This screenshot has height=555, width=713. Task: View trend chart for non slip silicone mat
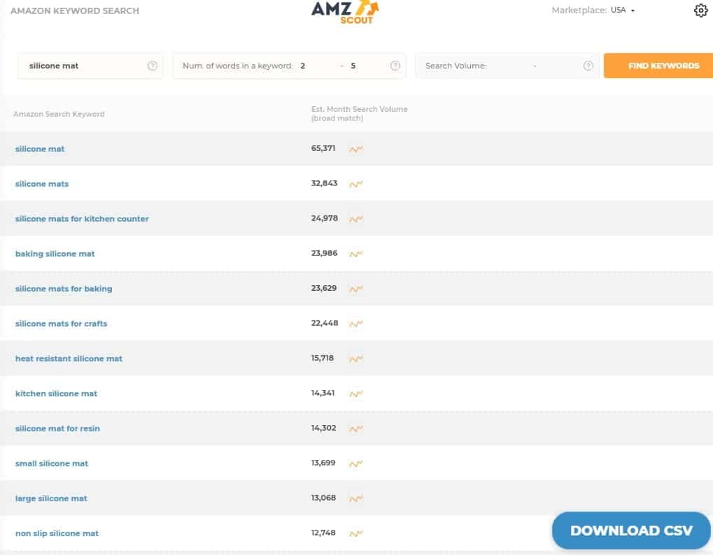click(x=355, y=533)
